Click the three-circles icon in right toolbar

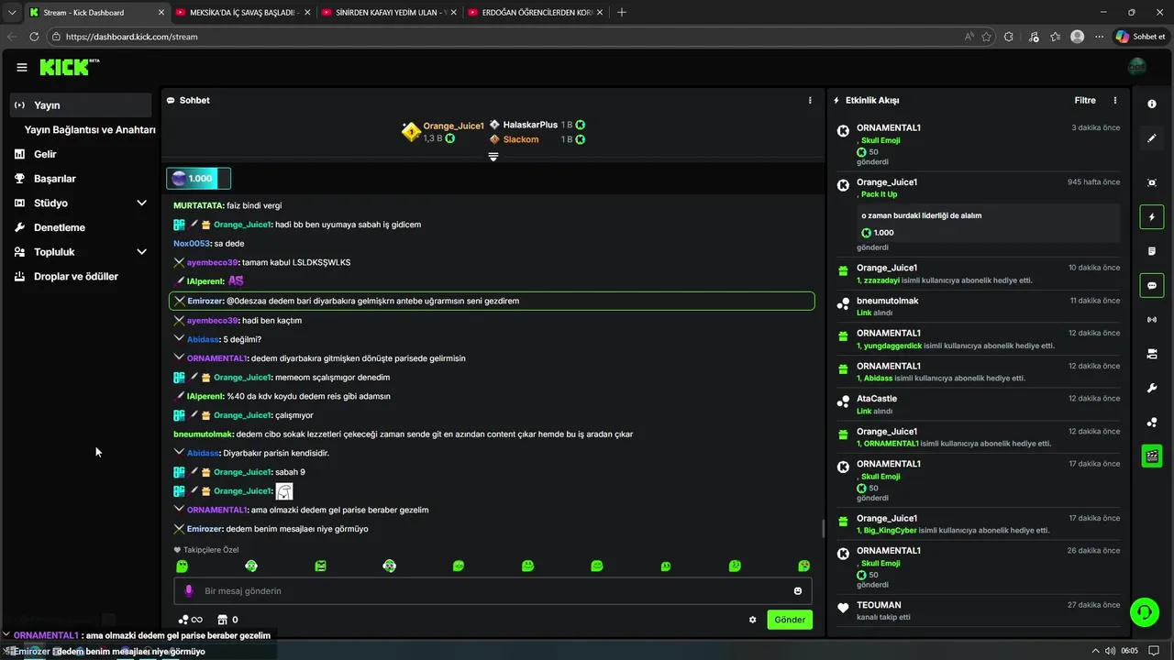[1152, 422]
